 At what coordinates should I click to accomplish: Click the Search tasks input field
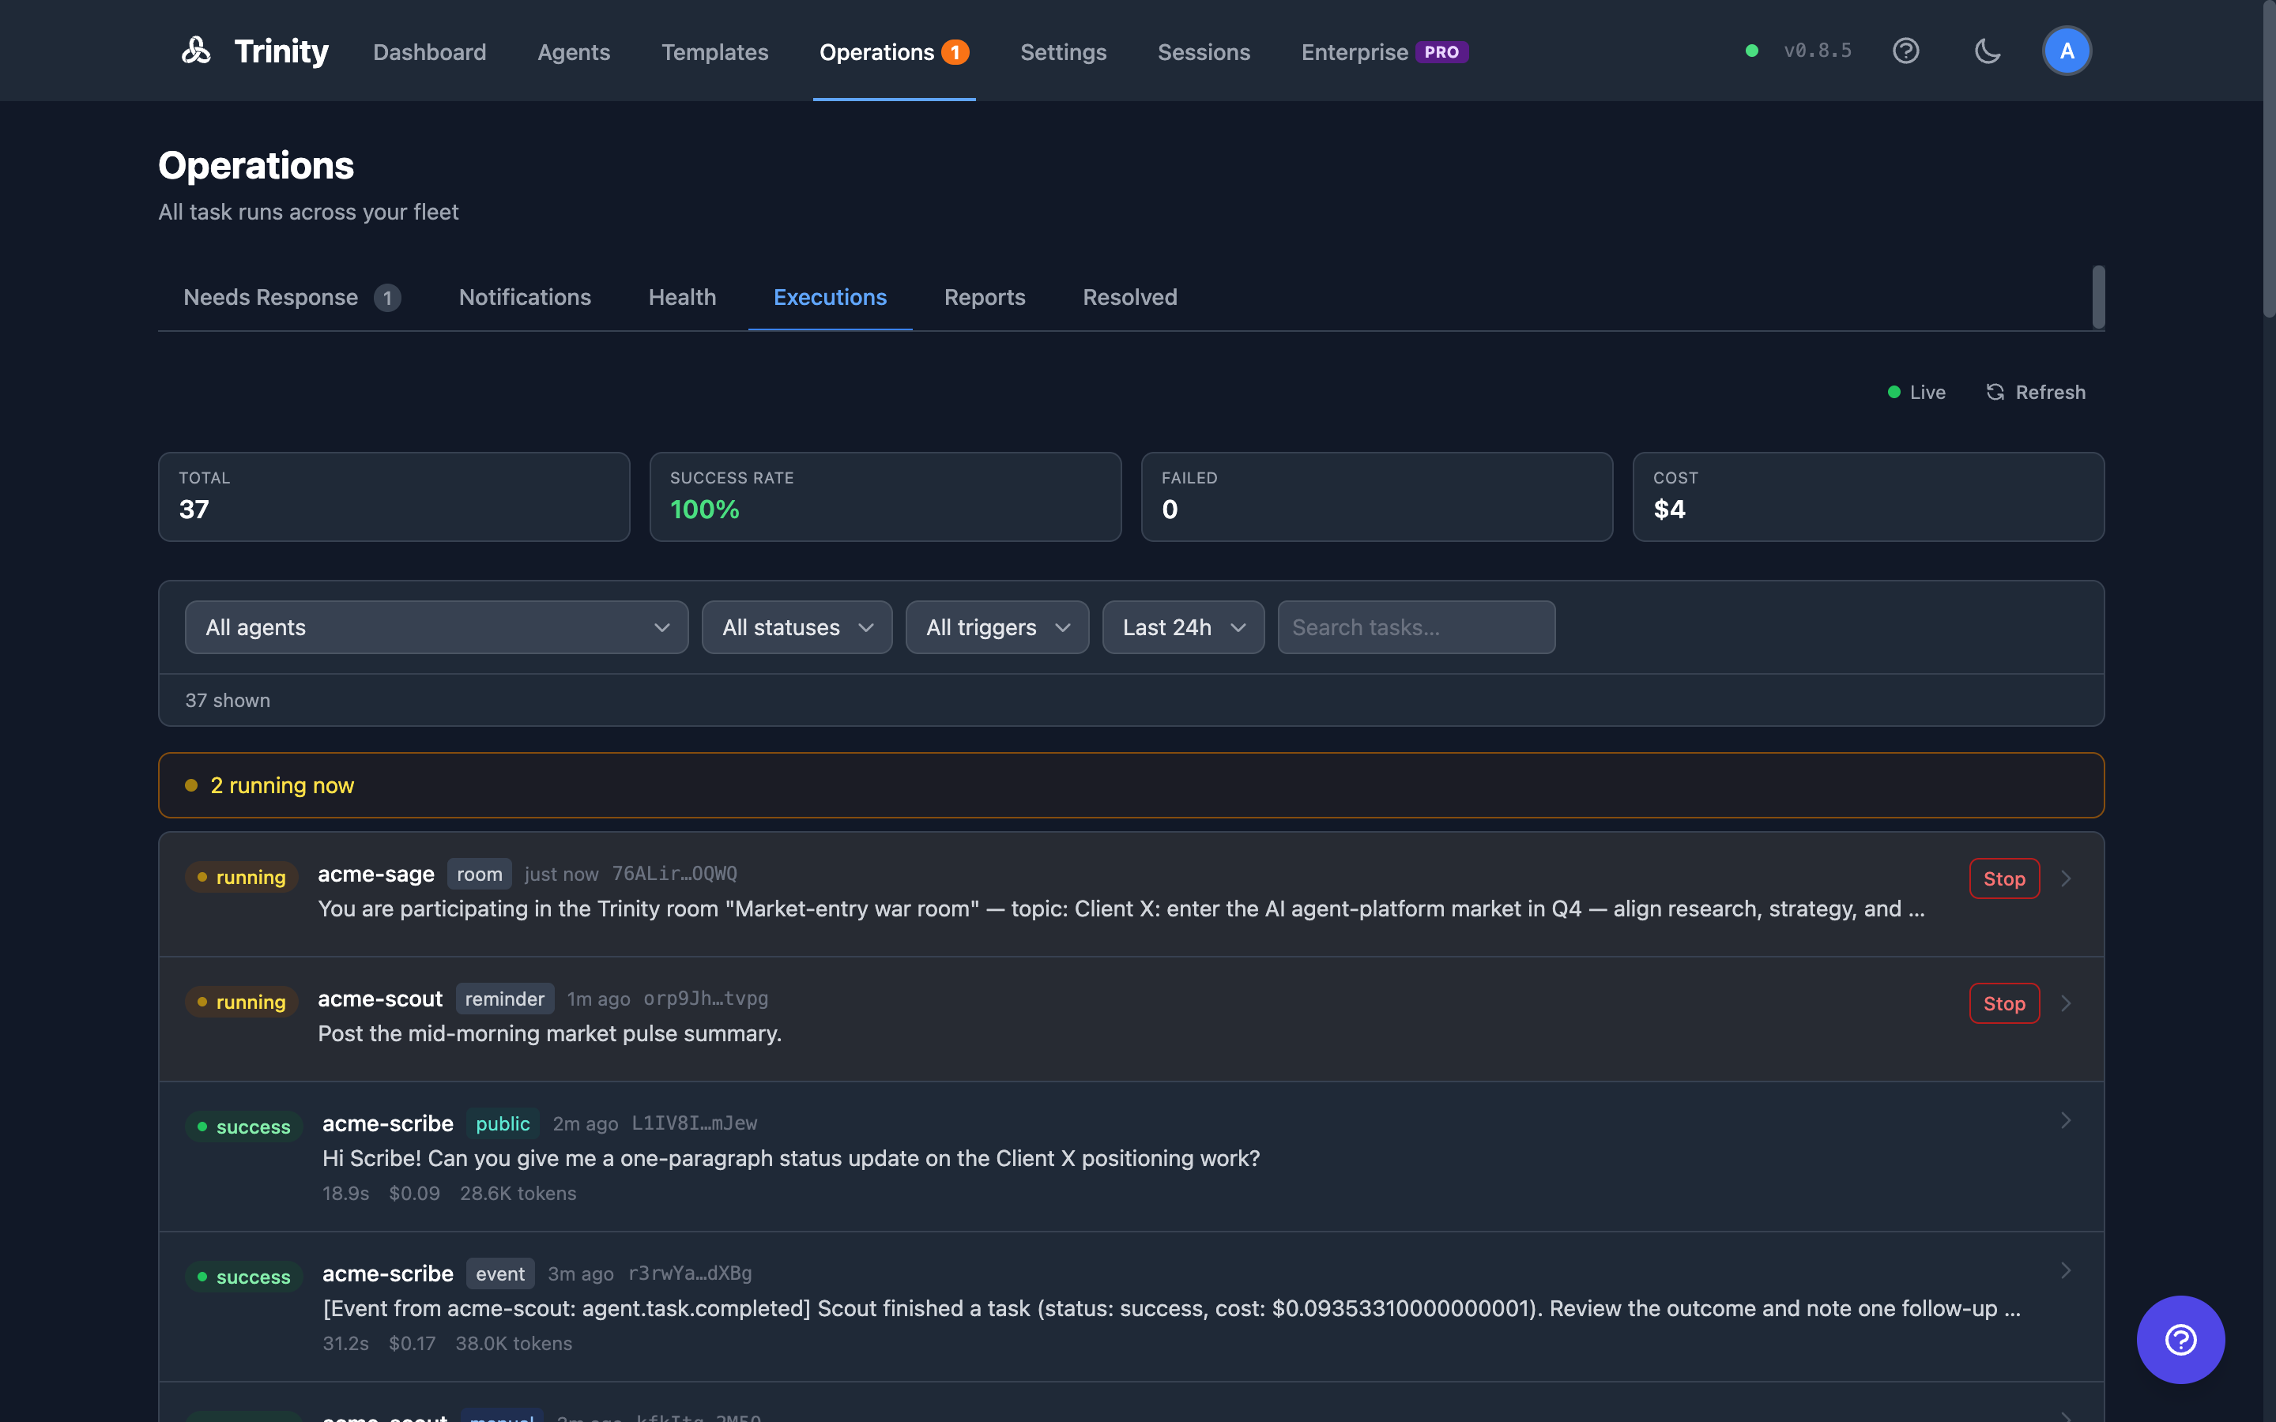coord(1416,627)
